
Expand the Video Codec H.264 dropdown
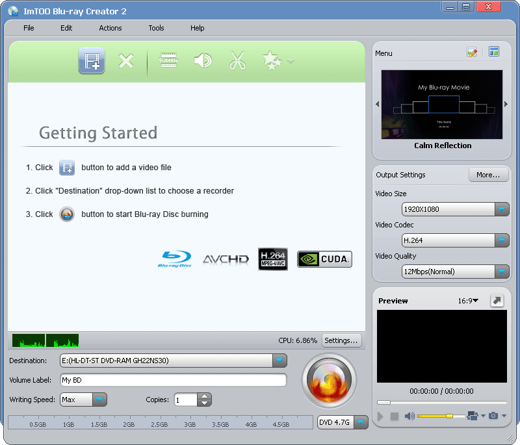pyautogui.click(x=502, y=240)
